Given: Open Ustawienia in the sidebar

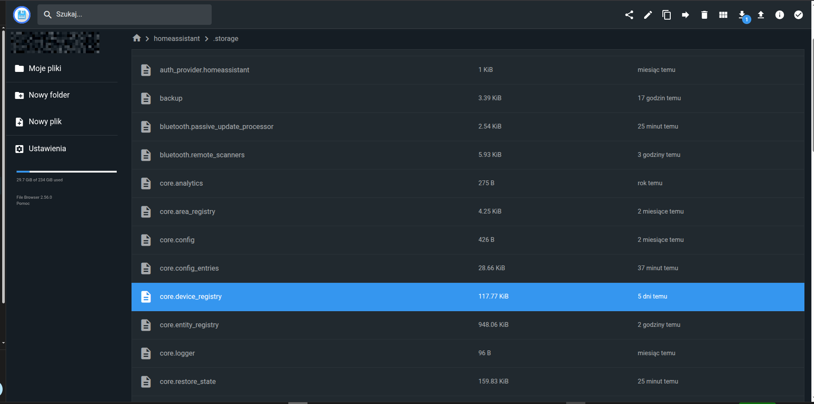Looking at the screenshot, I should pos(47,149).
